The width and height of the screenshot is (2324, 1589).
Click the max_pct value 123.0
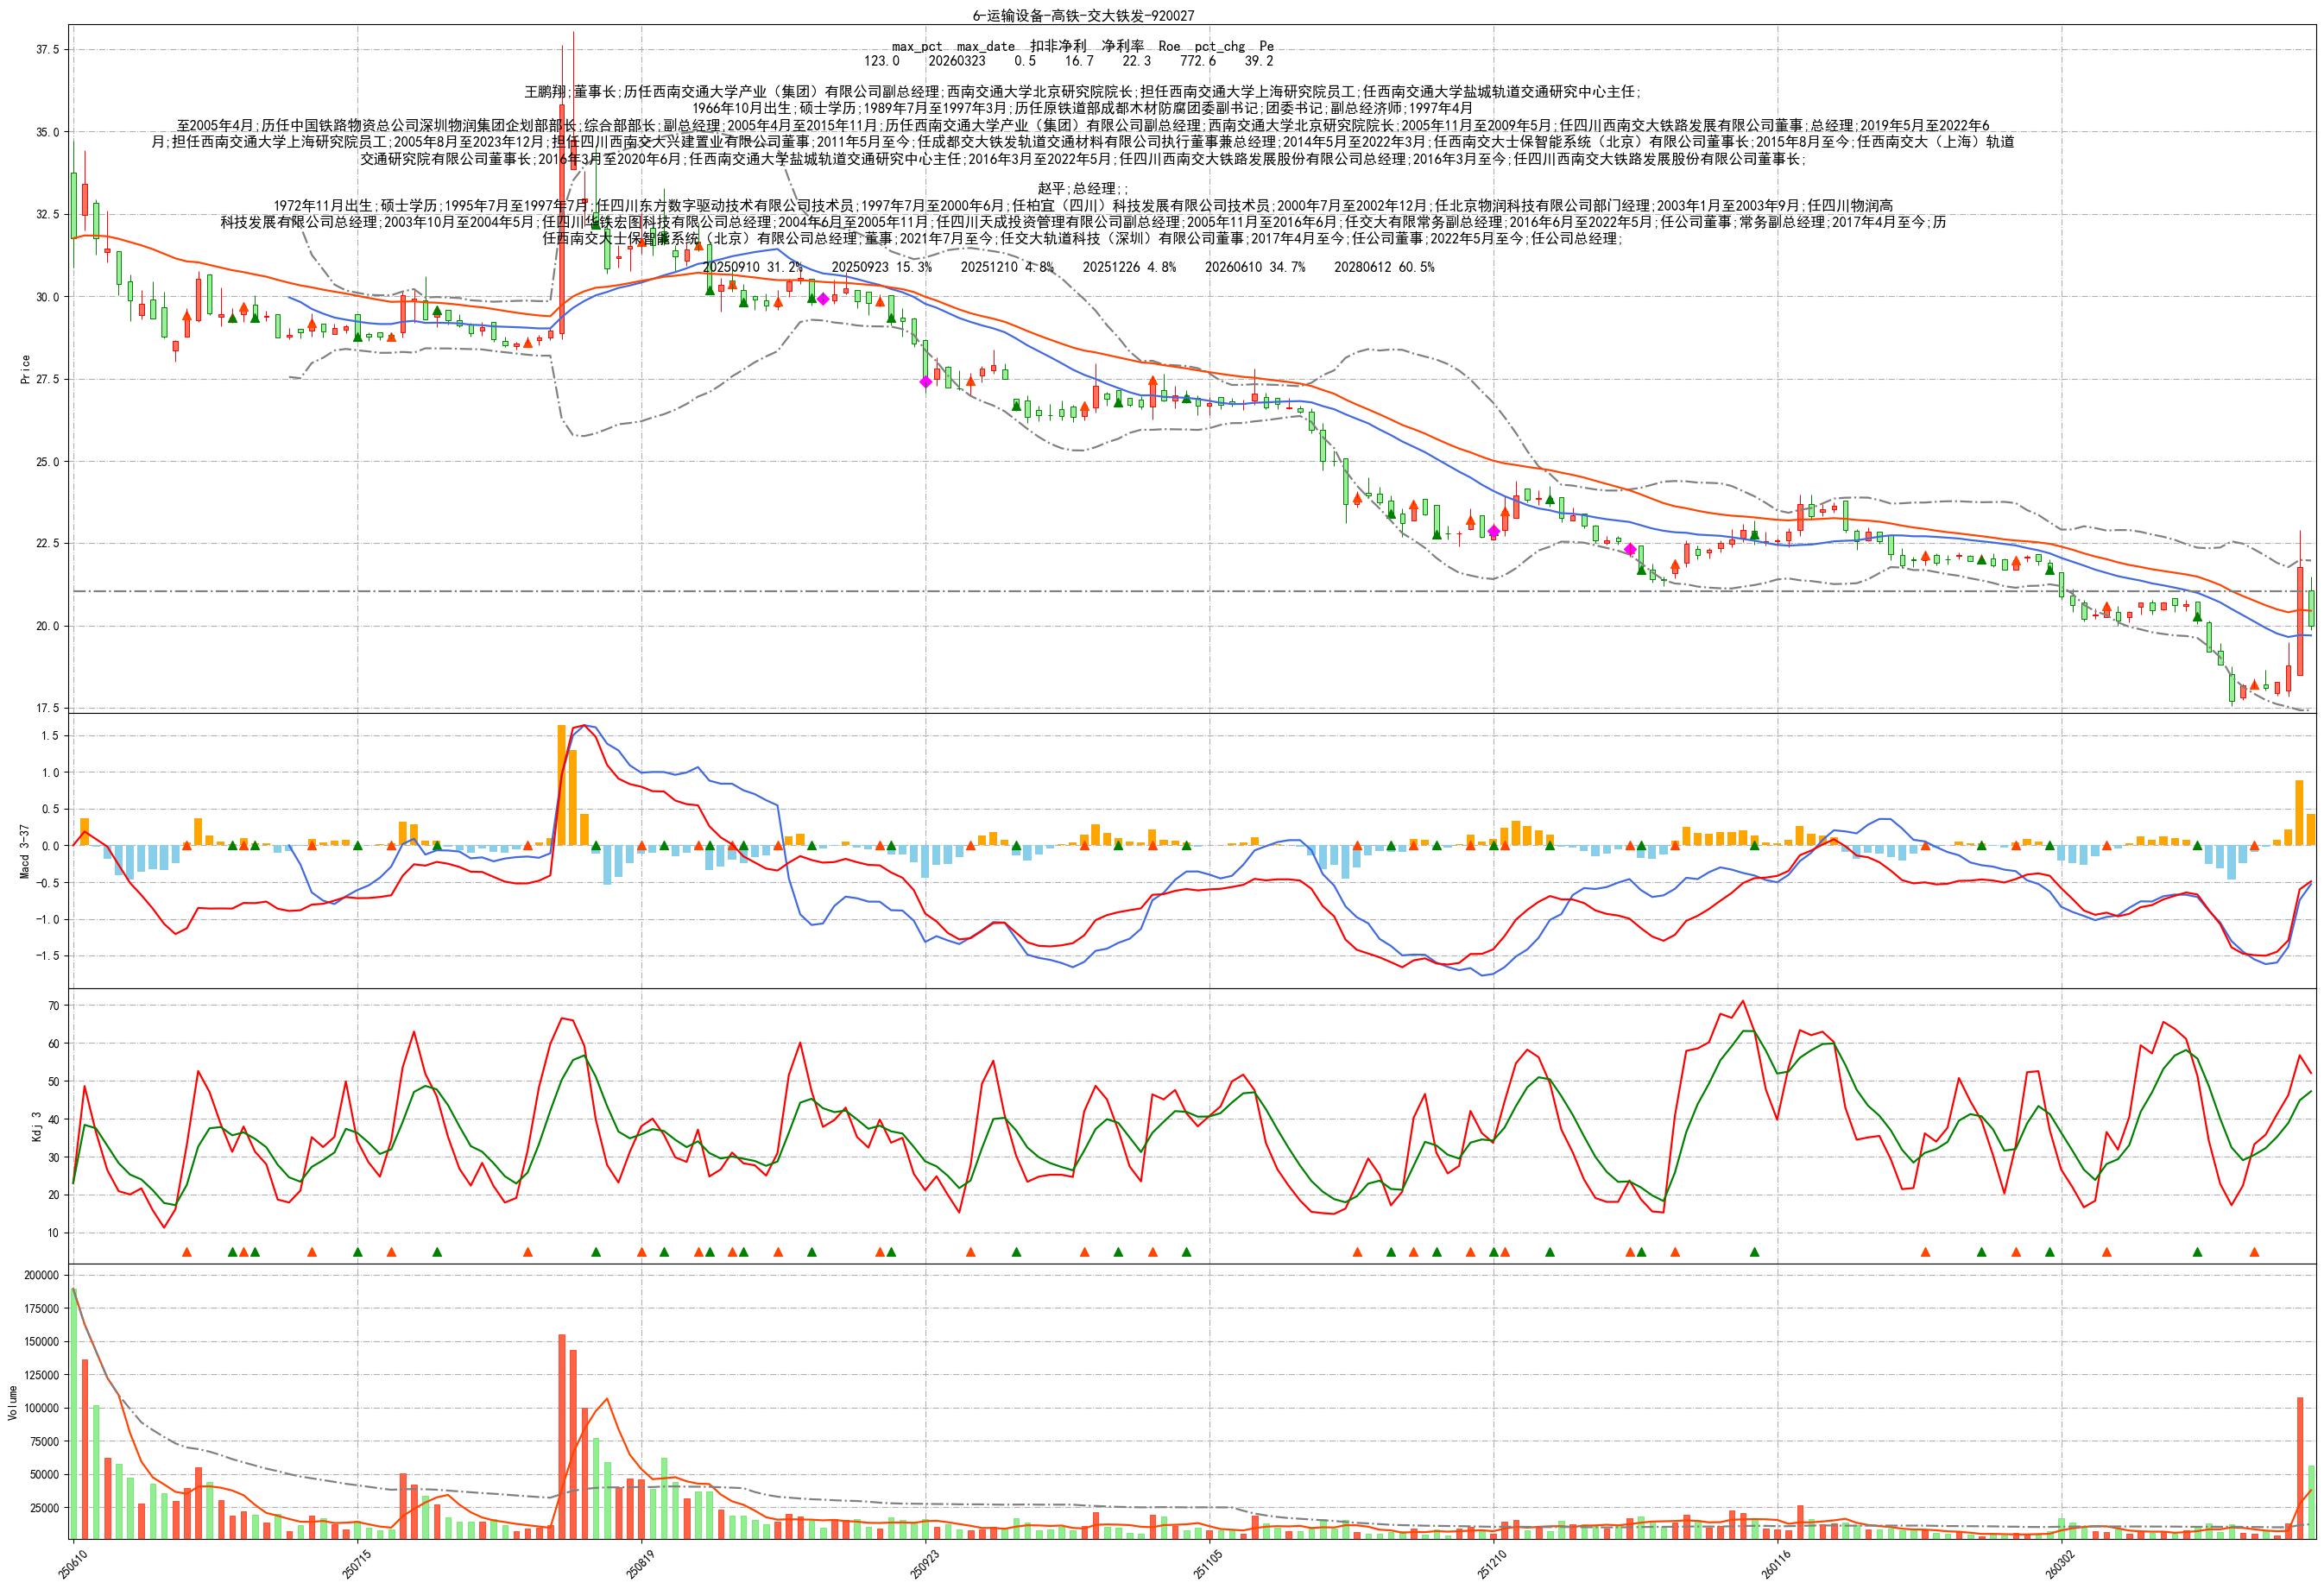coord(882,61)
